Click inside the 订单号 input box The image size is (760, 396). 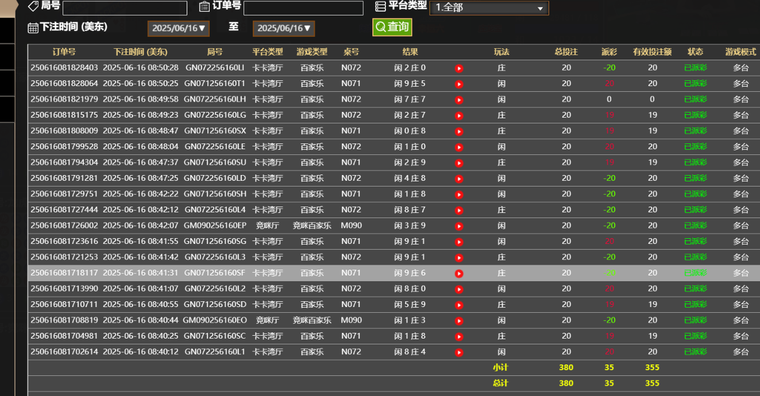coord(304,8)
